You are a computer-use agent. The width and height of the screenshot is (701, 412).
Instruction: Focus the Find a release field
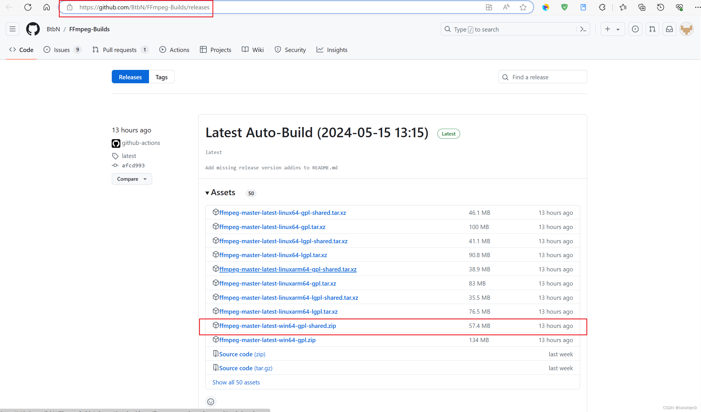tap(543, 77)
